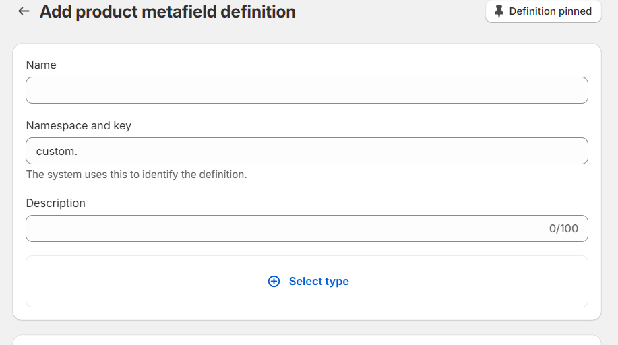Click the partially visible card at the bottom
Image resolution: width=618 pixels, height=345 pixels.
pos(307,340)
